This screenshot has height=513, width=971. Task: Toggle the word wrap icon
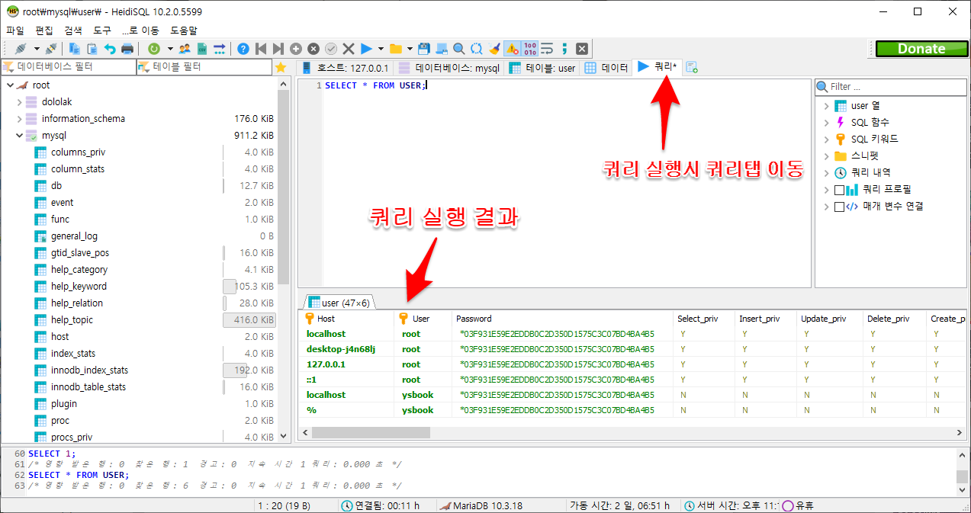547,49
